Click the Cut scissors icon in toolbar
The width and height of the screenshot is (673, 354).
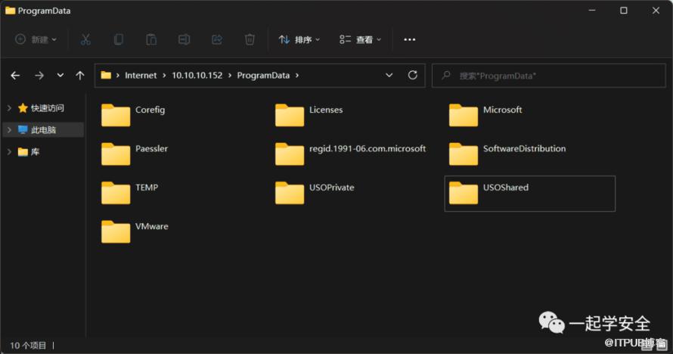click(x=85, y=39)
